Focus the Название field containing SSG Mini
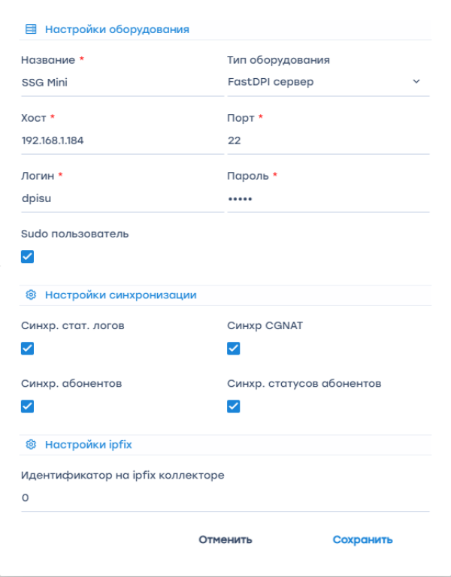The height and width of the screenshot is (577, 451). (x=123, y=83)
